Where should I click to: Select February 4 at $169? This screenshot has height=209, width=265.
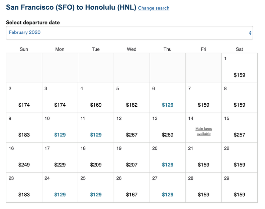pyautogui.click(x=96, y=105)
